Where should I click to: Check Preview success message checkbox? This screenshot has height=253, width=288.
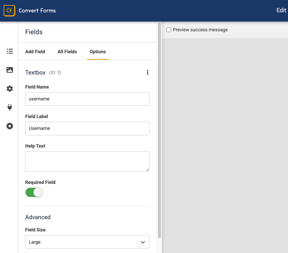pyautogui.click(x=168, y=30)
